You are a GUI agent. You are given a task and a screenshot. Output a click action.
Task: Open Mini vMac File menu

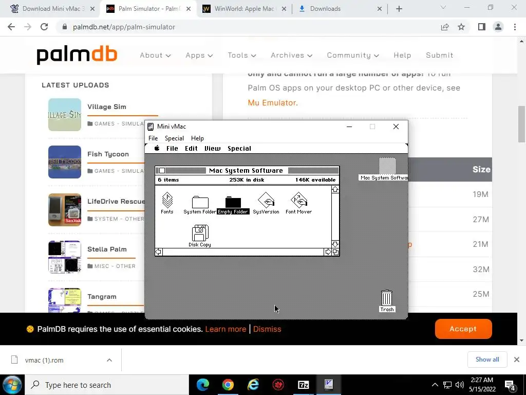pos(153,138)
